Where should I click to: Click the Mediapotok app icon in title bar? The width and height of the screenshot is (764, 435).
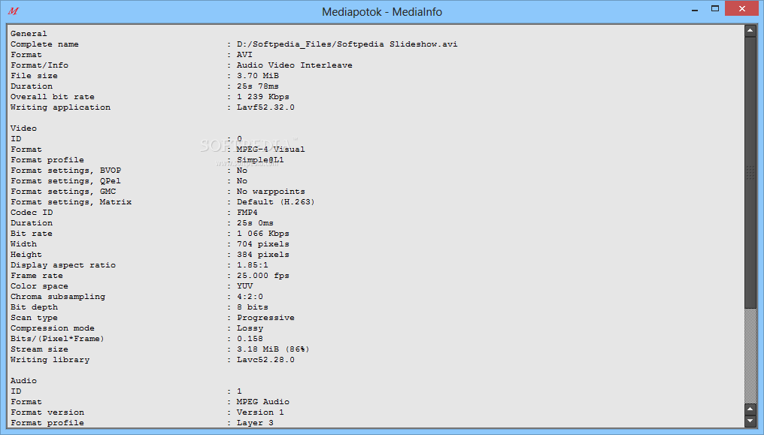(13, 11)
